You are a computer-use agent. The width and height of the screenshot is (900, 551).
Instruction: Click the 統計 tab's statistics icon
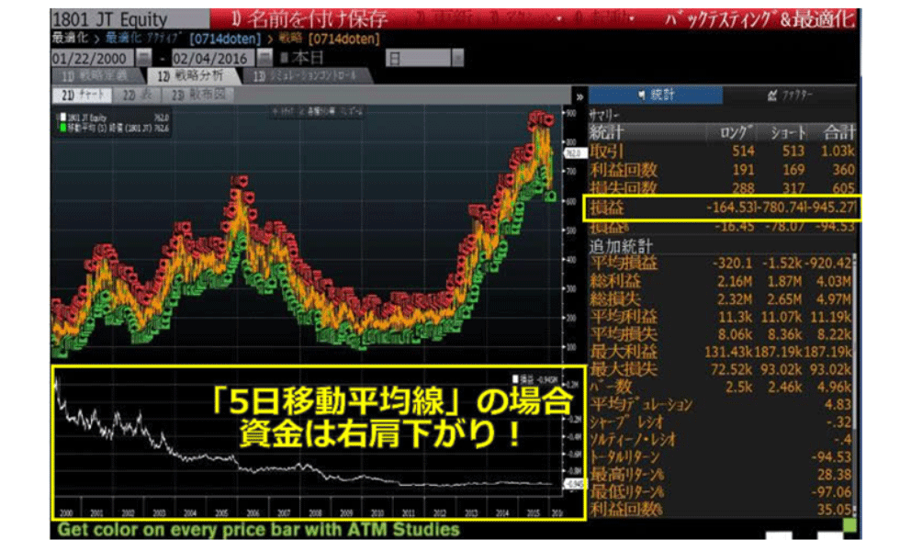642,96
